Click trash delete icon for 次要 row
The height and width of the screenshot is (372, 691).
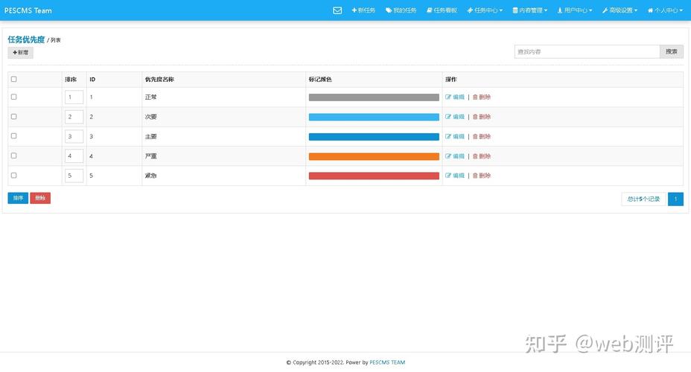475,117
